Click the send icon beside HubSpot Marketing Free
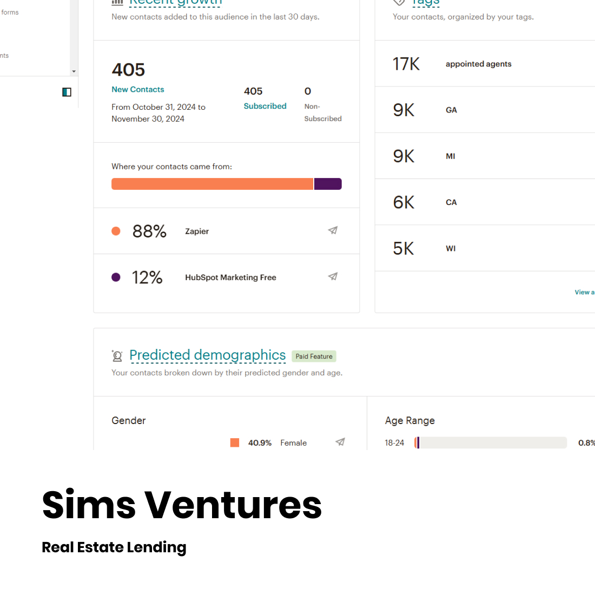The height and width of the screenshot is (595, 595). [x=333, y=276]
